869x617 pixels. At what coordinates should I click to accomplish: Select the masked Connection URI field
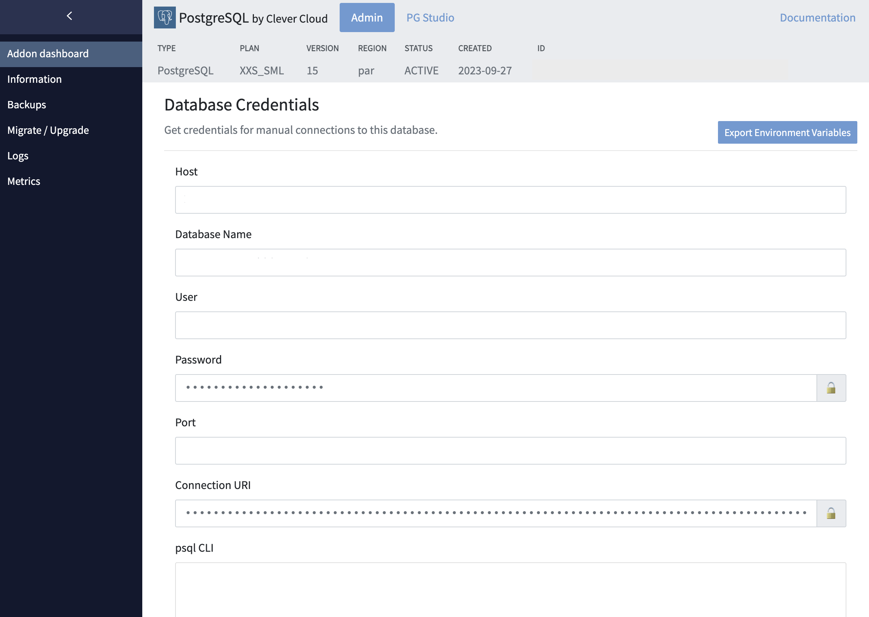(x=494, y=513)
